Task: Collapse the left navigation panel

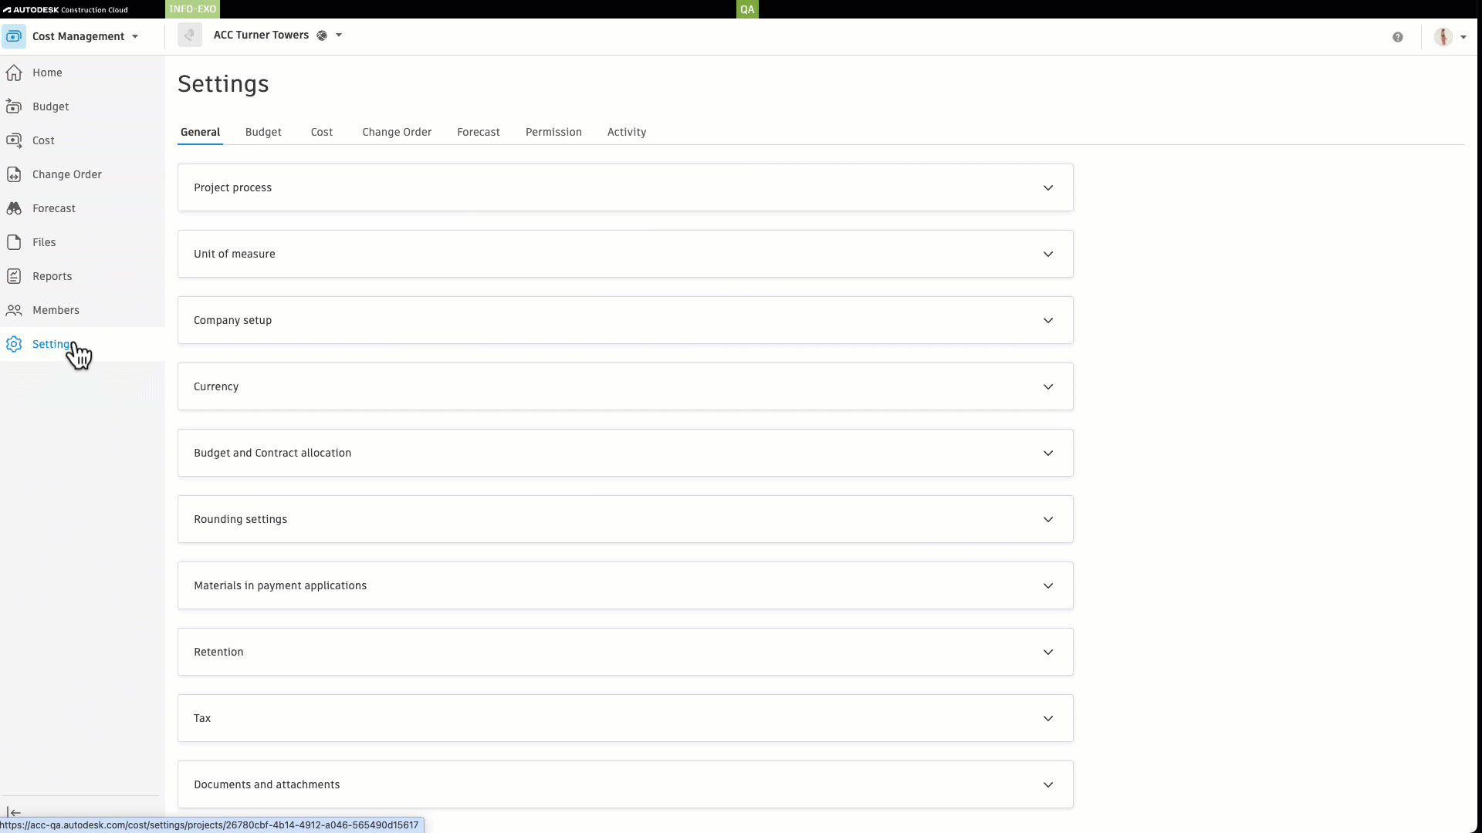Action: coord(13,812)
